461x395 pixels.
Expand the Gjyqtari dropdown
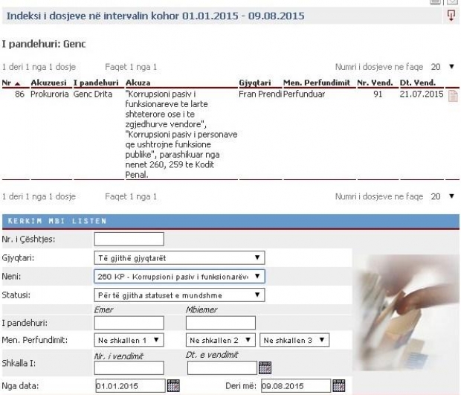180,258
